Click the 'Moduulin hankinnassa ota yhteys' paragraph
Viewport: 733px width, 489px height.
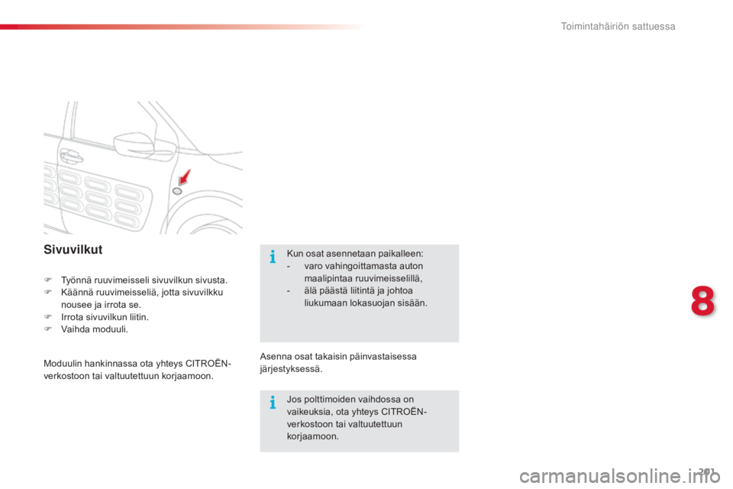tap(137, 370)
